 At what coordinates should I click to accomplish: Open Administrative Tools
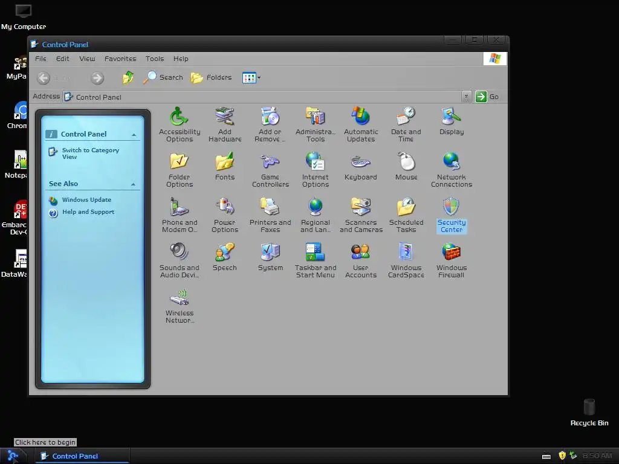[316, 124]
